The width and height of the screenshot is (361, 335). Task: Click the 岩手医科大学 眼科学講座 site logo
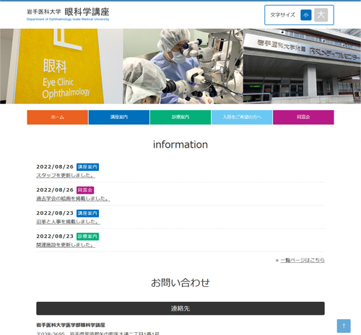click(68, 14)
